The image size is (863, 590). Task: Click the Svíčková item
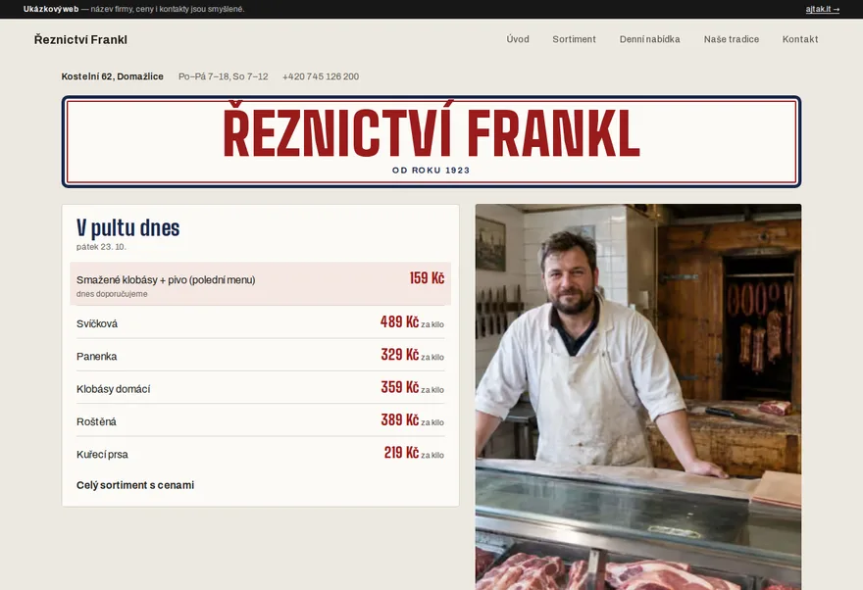[x=97, y=323]
